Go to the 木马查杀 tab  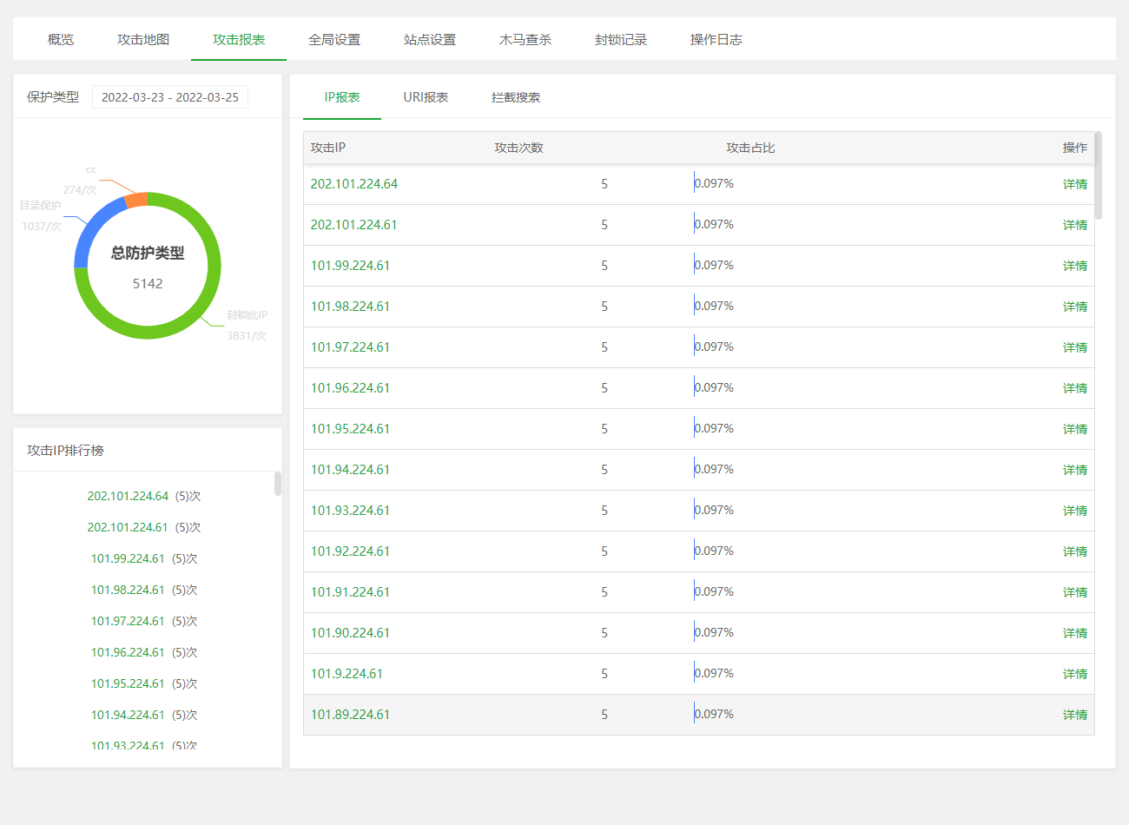coord(525,40)
